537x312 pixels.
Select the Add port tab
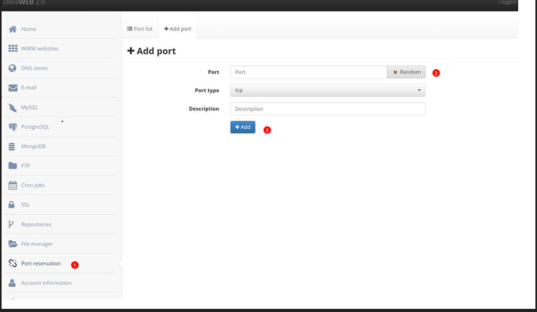tap(177, 29)
